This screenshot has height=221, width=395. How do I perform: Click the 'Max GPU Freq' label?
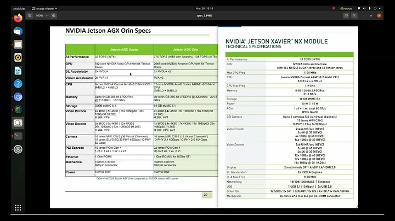(236, 73)
